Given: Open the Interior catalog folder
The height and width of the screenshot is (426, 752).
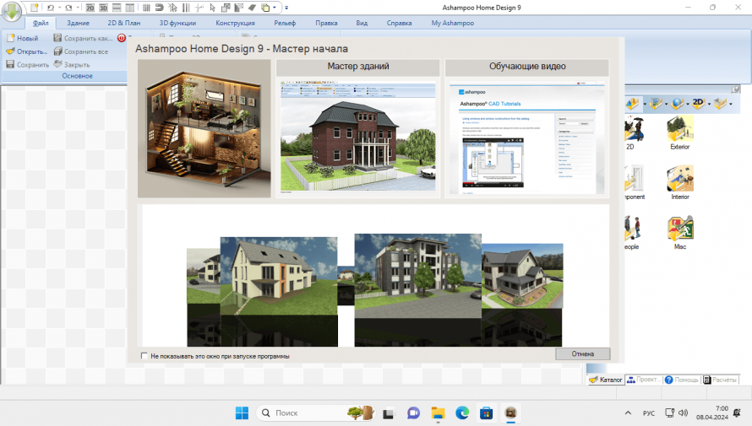Looking at the screenshot, I should 679,181.
